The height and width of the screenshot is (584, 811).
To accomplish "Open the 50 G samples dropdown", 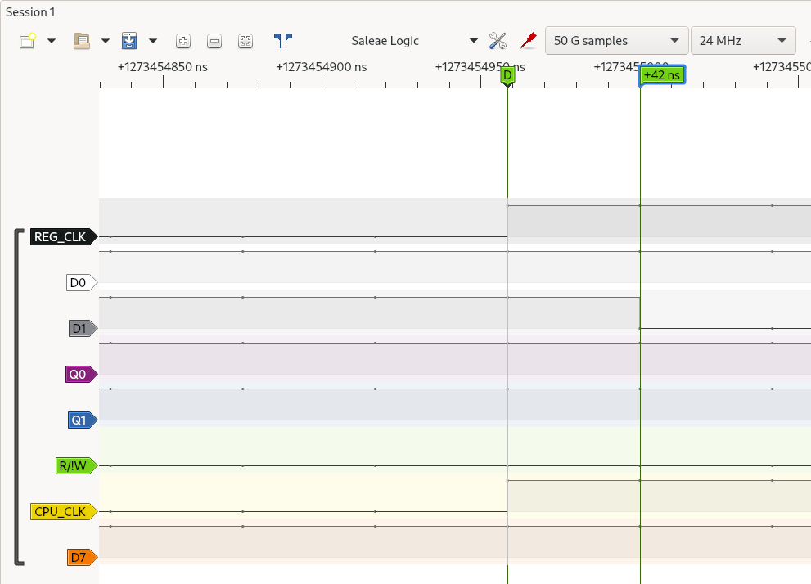I will pos(616,41).
